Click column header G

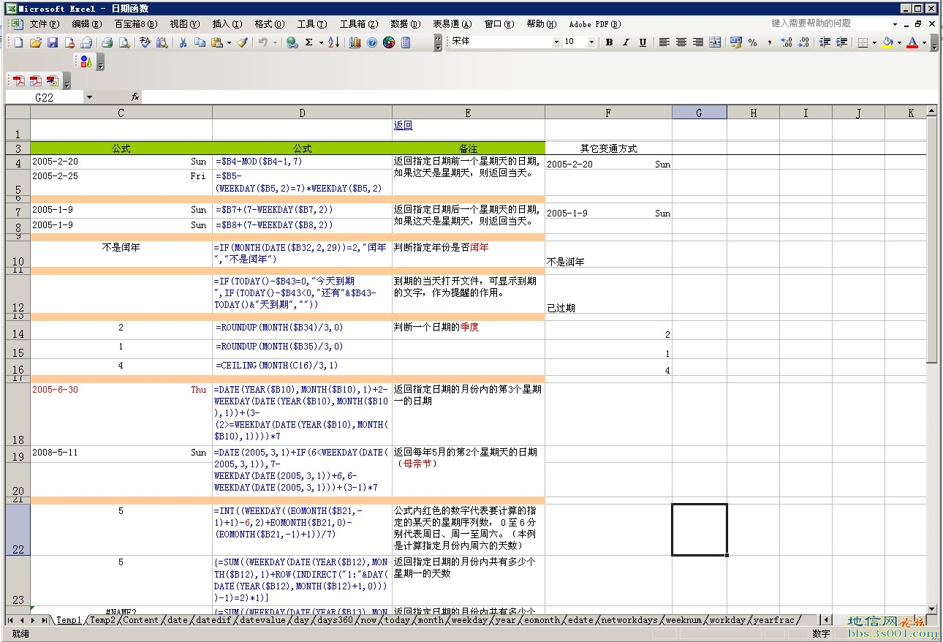coord(699,113)
